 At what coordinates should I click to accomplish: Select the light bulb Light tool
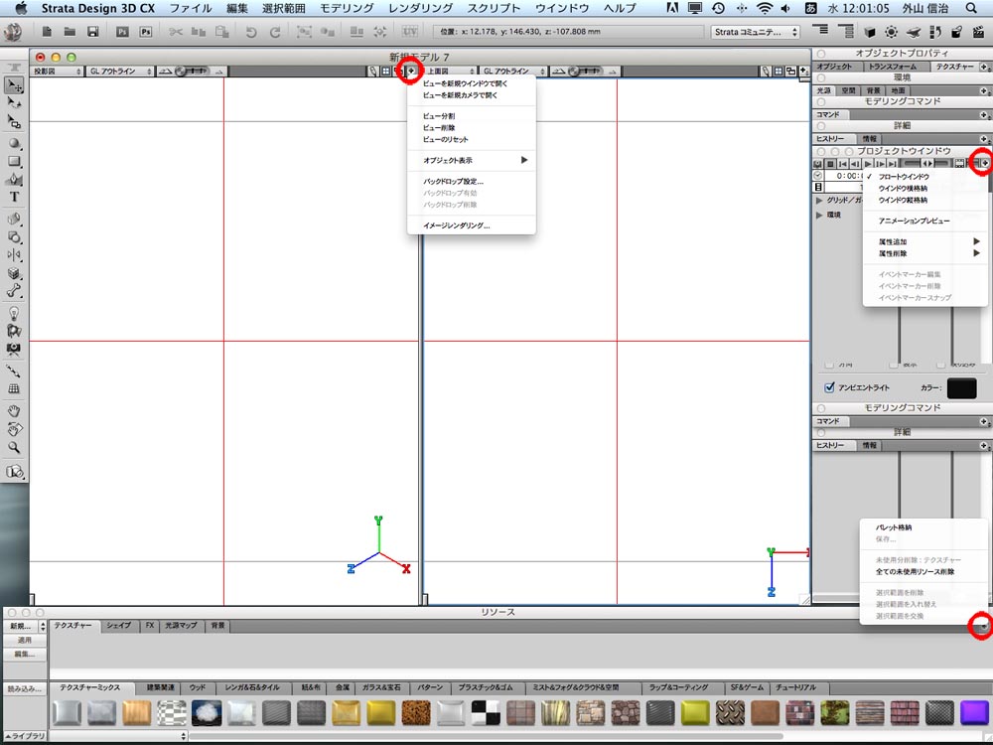14,313
